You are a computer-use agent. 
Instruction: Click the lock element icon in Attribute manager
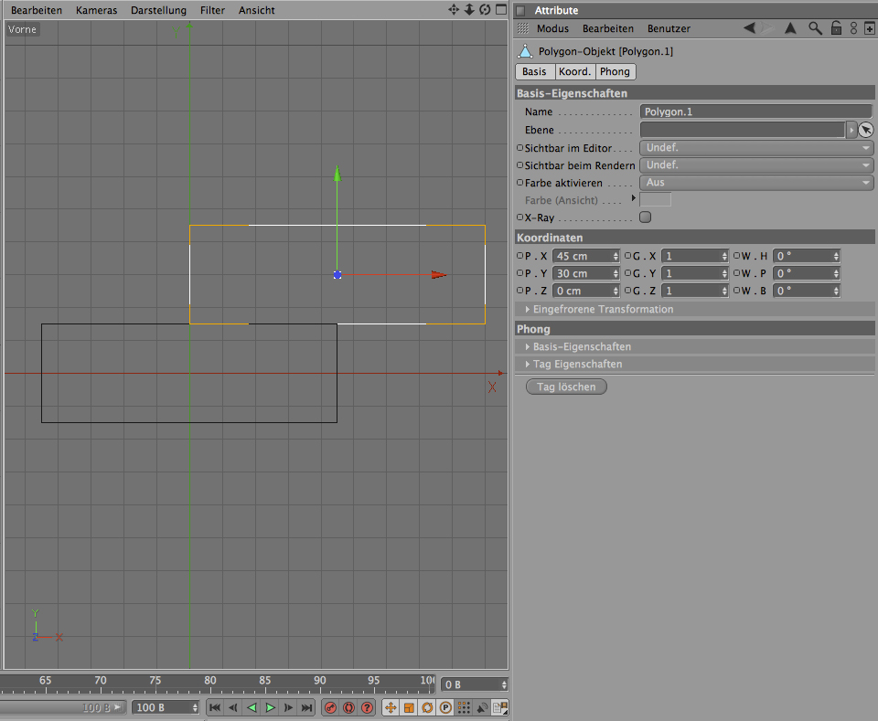coord(835,28)
